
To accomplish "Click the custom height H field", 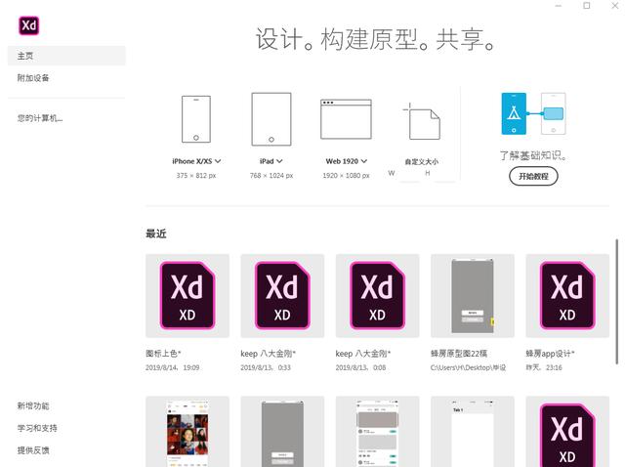I will point(444,174).
